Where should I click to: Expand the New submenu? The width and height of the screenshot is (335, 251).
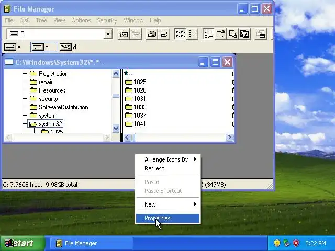click(x=167, y=204)
